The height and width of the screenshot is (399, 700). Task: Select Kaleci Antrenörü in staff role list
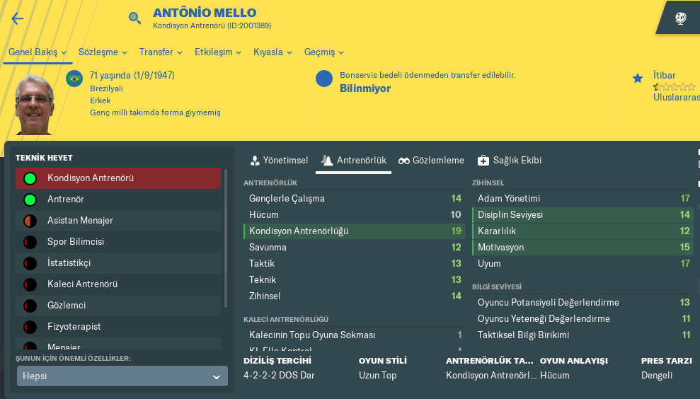coord(82,284)
